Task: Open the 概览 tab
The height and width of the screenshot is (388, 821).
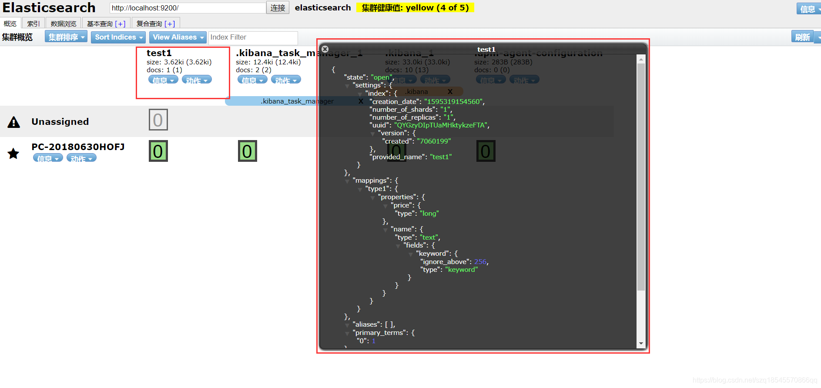Action: click(10, 23)
